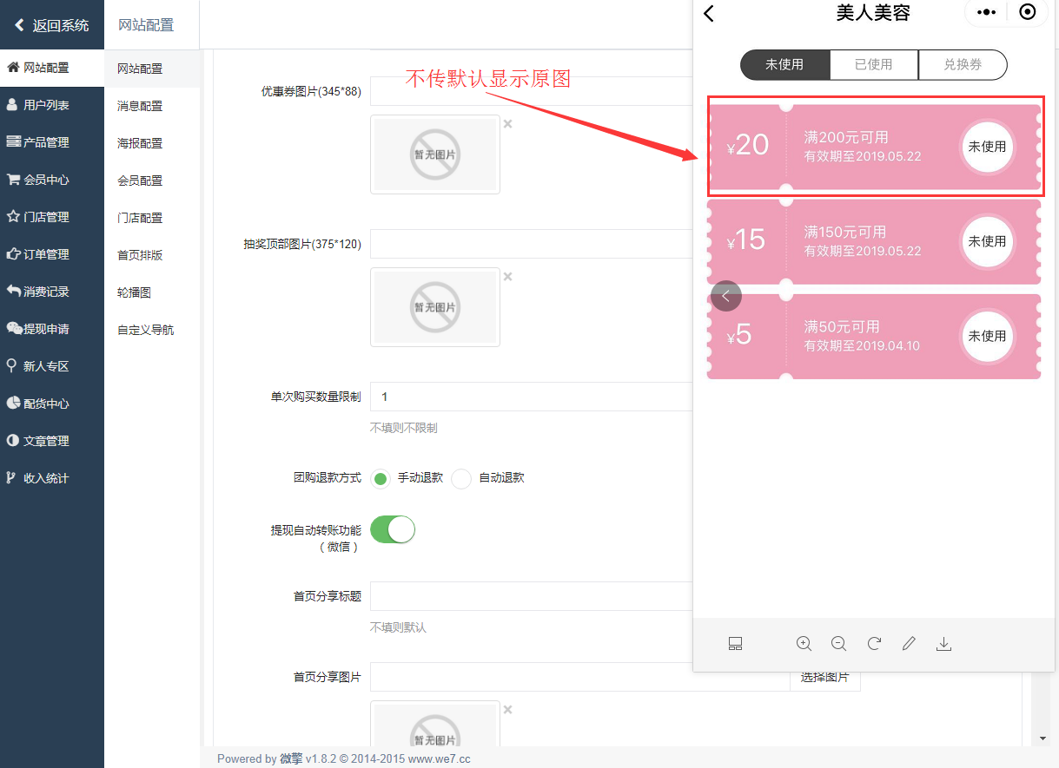Click the 满150元可用 coupon text
Screen dimensions: 1059x768
[845, 232]
